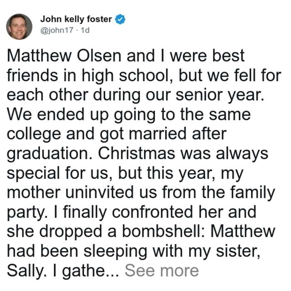Click the word 'college' in post
Screen dimensions: 291x291
tap(34, 135)
